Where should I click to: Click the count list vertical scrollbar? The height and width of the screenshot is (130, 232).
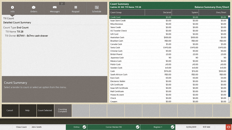pyautogui.click(x=229, y=57)
